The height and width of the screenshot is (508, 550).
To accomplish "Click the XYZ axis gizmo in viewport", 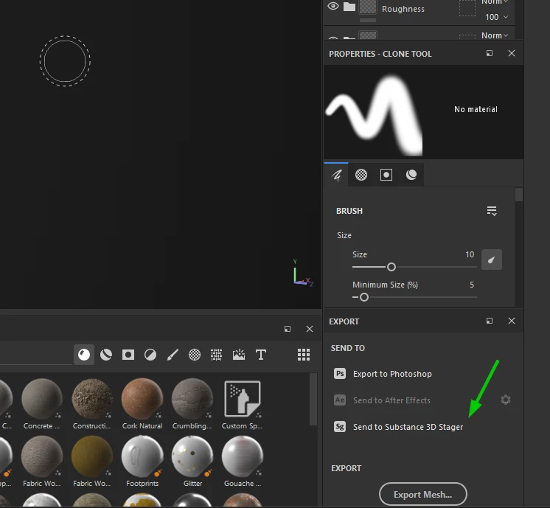I will click(303, 273).
